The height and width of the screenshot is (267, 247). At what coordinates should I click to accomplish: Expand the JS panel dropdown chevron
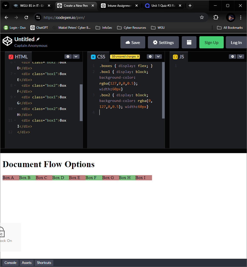240,56
